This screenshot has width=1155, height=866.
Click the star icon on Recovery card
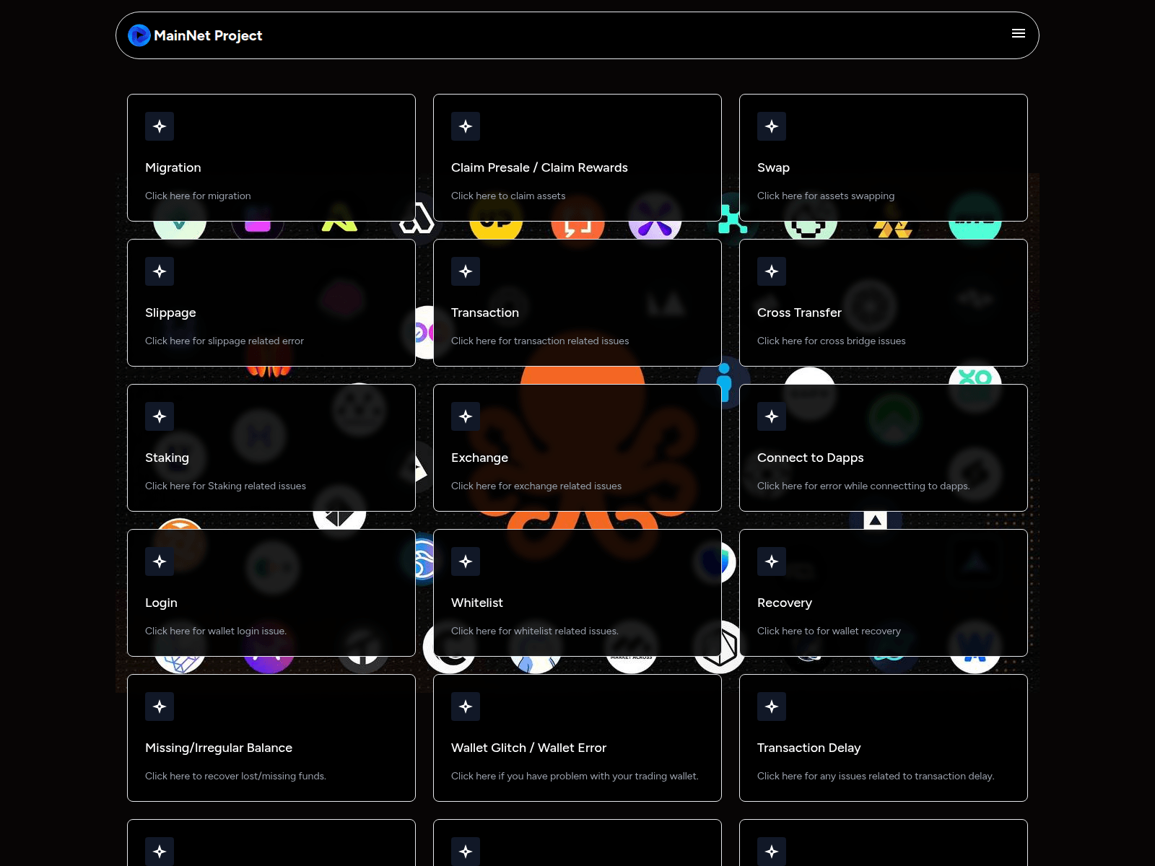pos(772,561)
